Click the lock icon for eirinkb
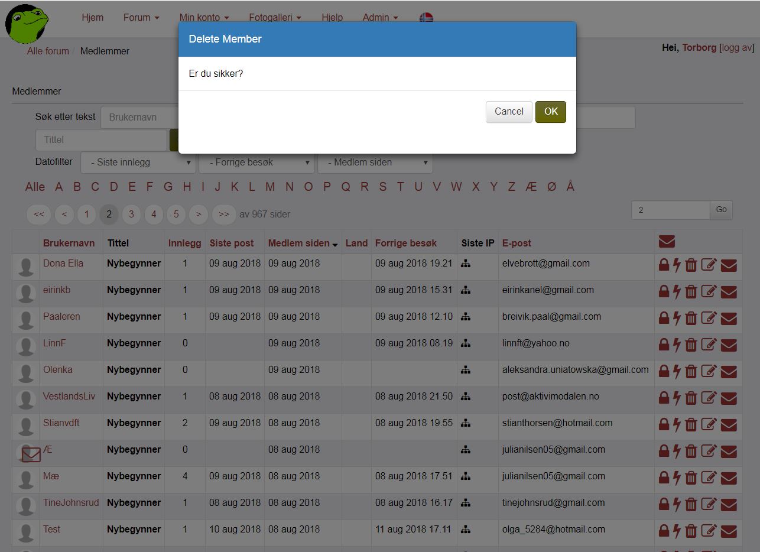Screen dimensions: 760x552 pos(664,291)
